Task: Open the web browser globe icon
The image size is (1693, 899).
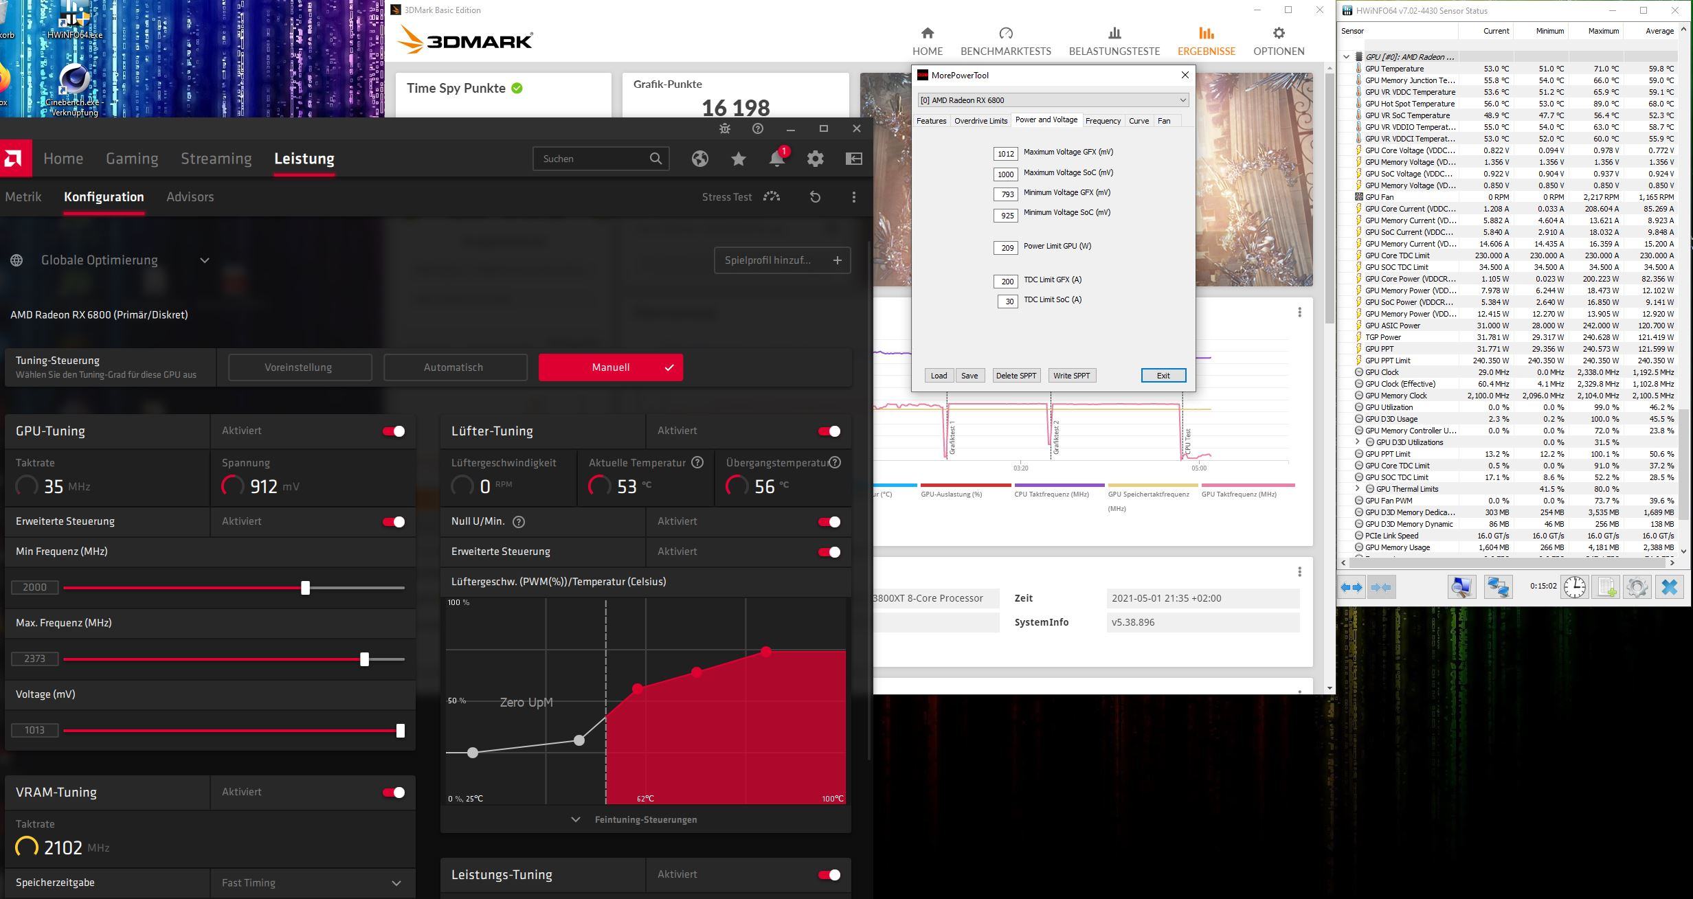Action: 699,159
